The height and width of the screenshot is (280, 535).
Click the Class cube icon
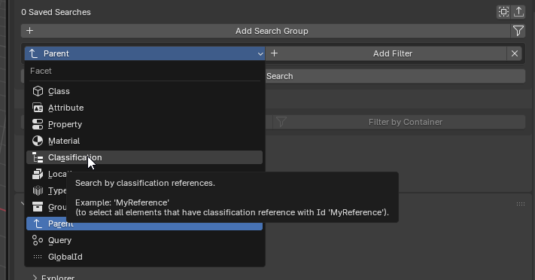[x=38, y=91]
